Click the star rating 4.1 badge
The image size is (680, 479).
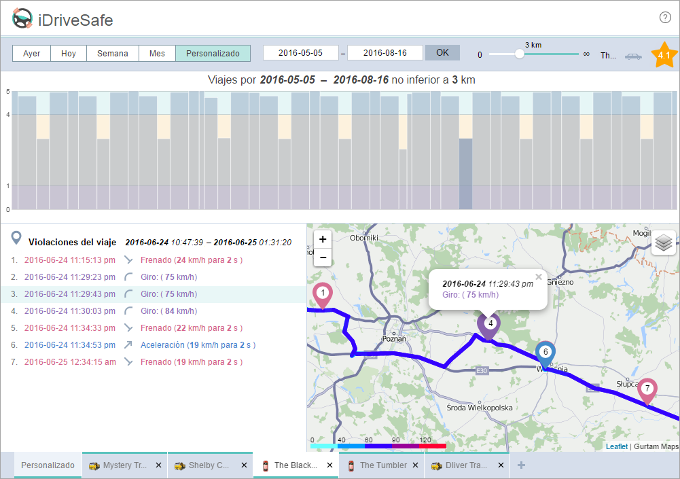click(x=664, y=55)
